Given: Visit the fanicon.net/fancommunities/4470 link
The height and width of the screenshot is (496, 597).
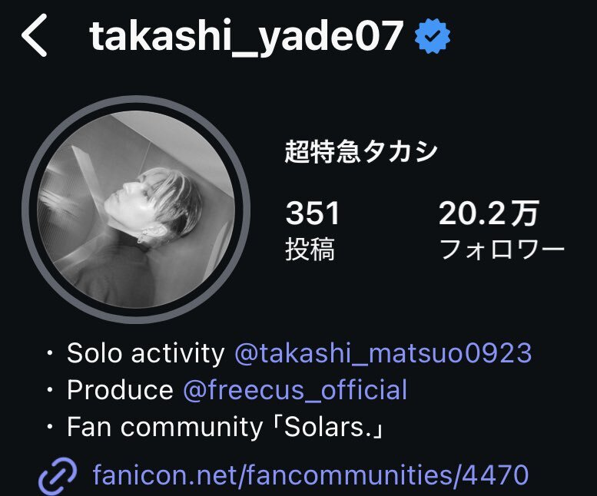Looking at the screenshot, I should [x=310, y=475].
